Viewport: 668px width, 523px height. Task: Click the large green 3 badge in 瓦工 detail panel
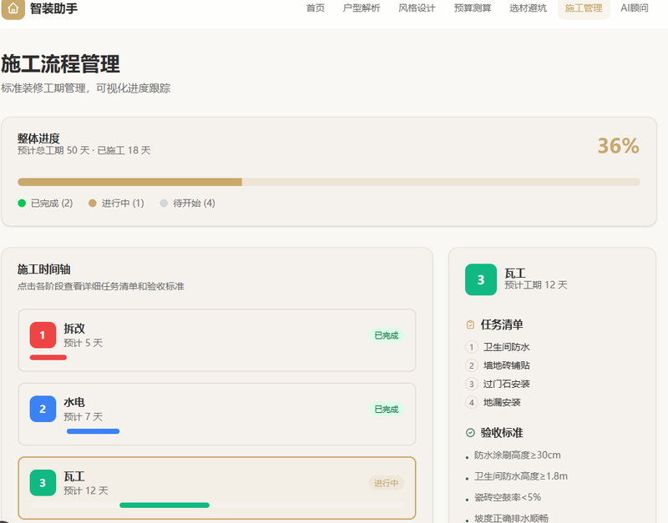(481, 279)
